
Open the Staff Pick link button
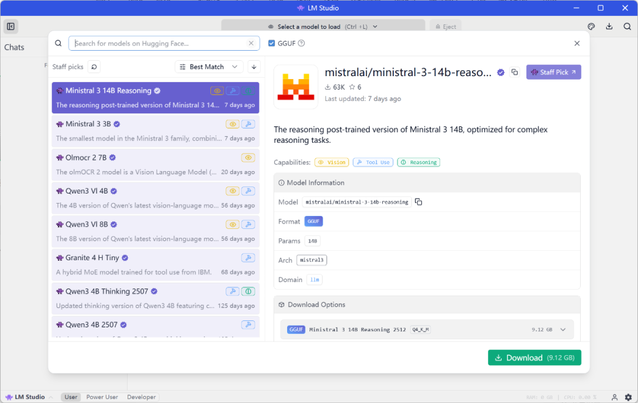[554, 72]
